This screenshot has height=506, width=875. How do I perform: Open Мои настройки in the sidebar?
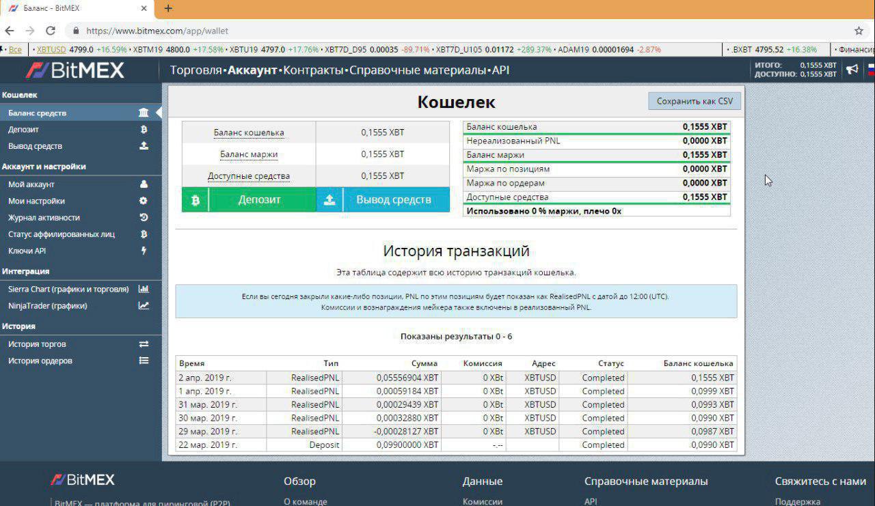(36, 201)
